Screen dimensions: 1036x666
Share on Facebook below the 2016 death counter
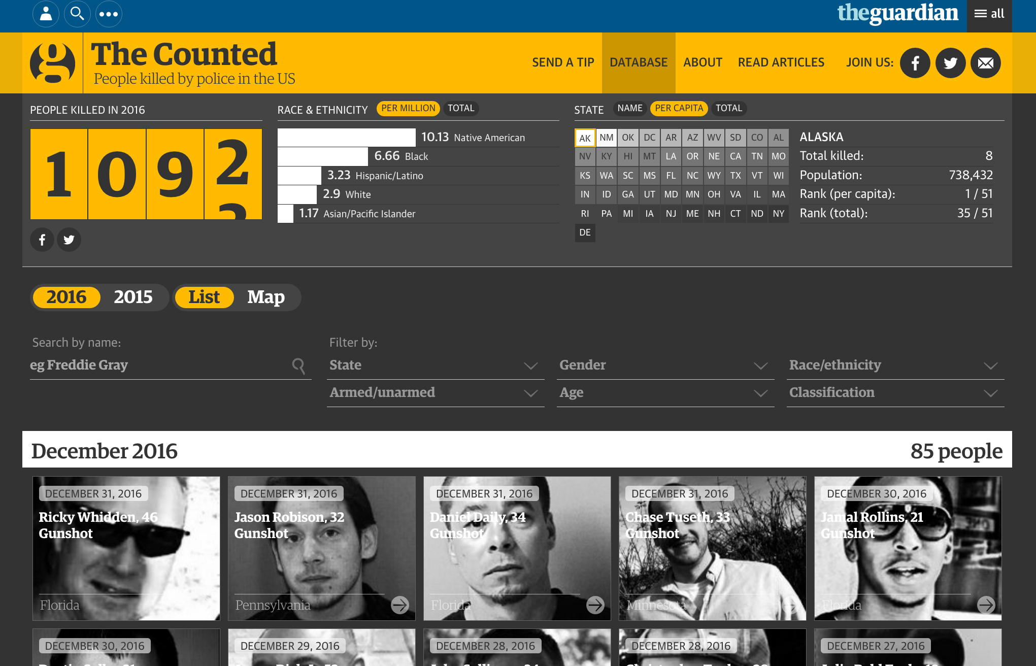pyautogui.click(x=42, y=240)
